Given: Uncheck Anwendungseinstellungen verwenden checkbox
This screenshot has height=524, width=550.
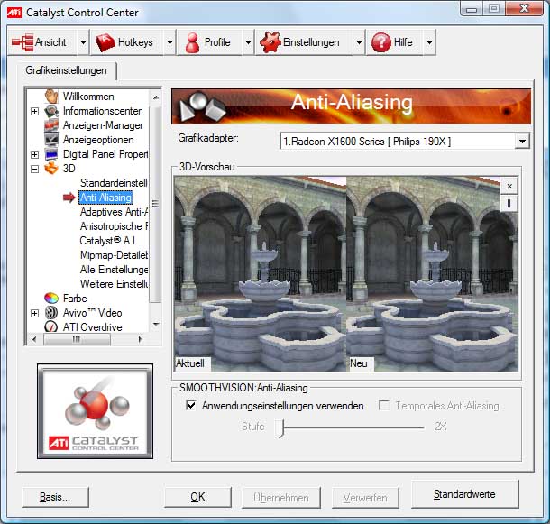Looking at the screenshot, I should tap(191, 406).
